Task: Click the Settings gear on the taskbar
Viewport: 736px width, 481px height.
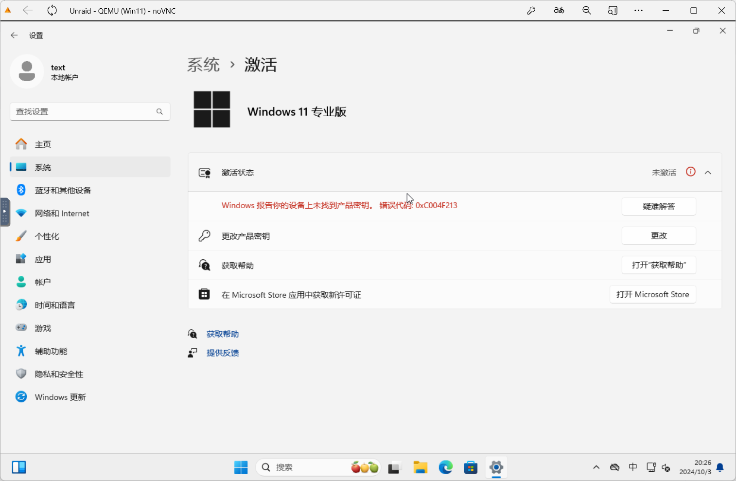Action: click(x=496, y=467)
